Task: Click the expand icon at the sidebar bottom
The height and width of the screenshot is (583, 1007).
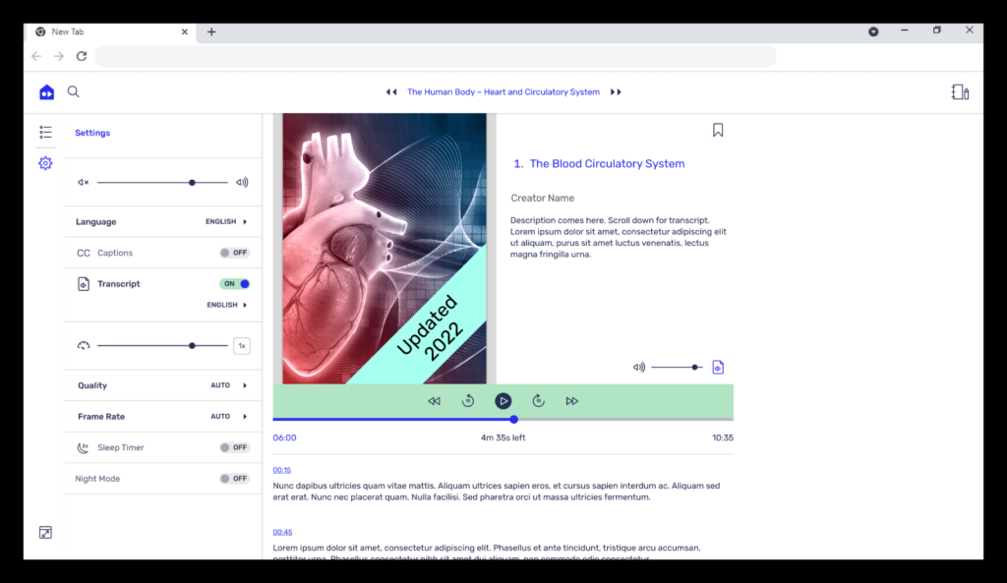Action: click(45, 532)
